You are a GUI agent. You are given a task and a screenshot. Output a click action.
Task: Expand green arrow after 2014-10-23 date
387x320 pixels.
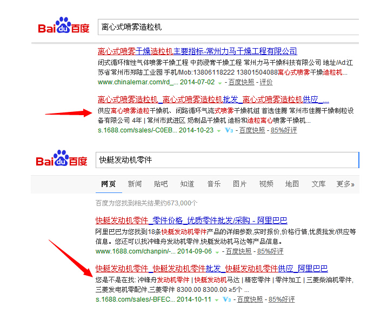(219, 131)
